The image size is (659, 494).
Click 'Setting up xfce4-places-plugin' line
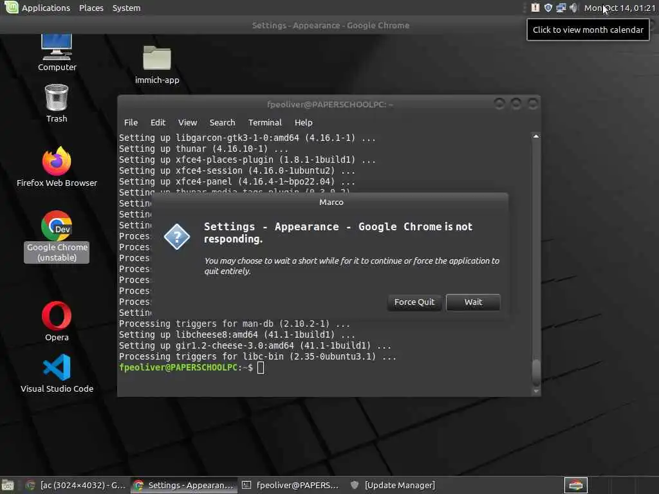[247, 160]
